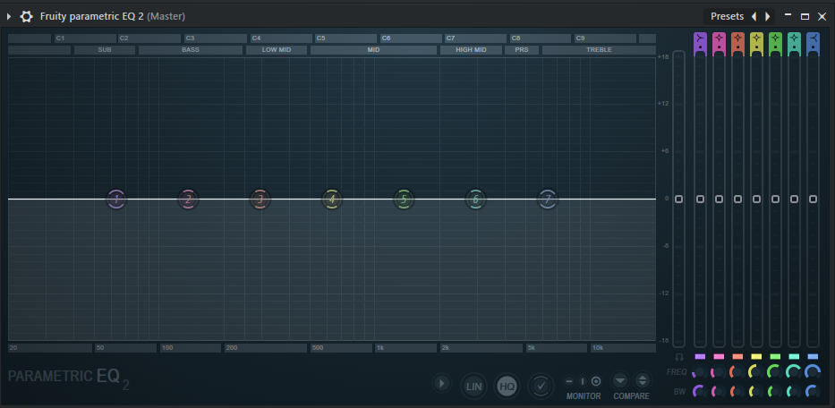Click compare down-arrow store button

[620, 381]
